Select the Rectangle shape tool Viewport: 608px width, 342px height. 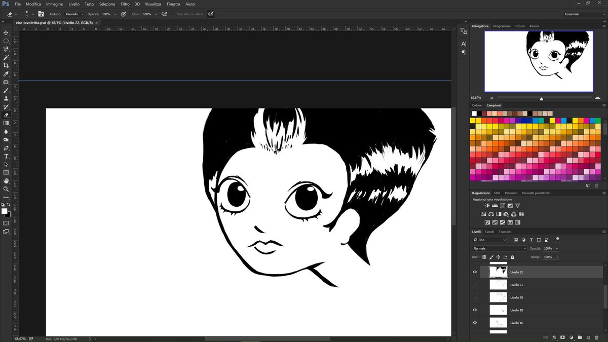click(6, 172)
